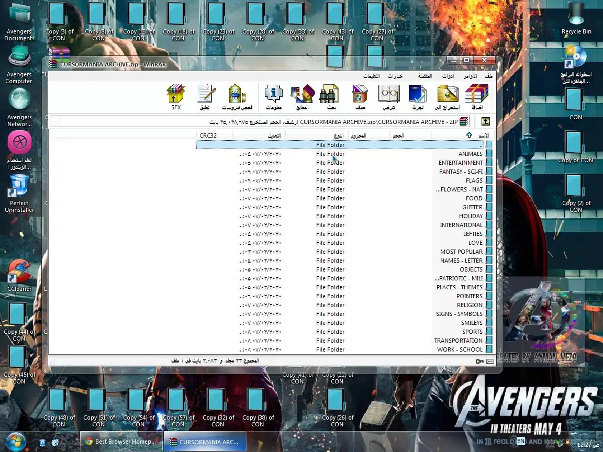The width and height of the screenshot is (603, 452).
Task: Select the ANIMALS folder row
Action: point(344,154)
